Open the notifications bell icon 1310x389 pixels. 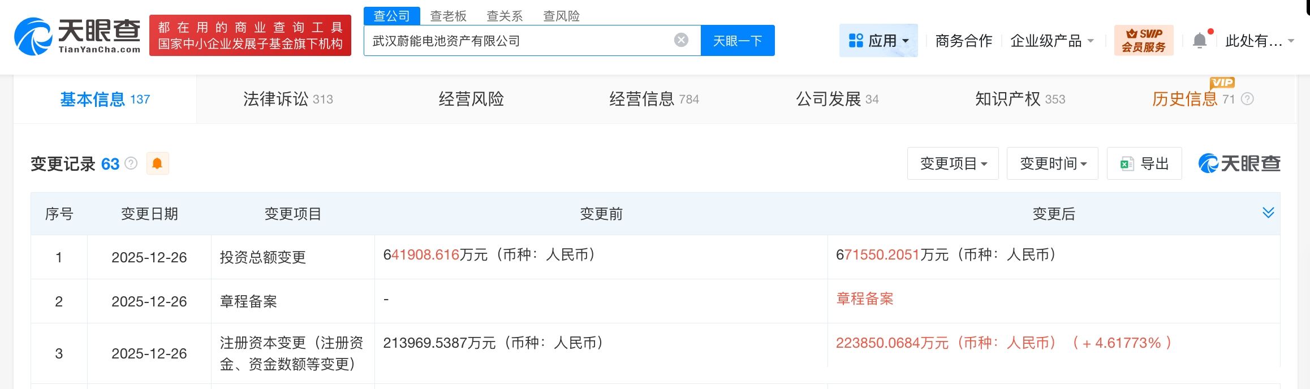tap(1199, 41)
